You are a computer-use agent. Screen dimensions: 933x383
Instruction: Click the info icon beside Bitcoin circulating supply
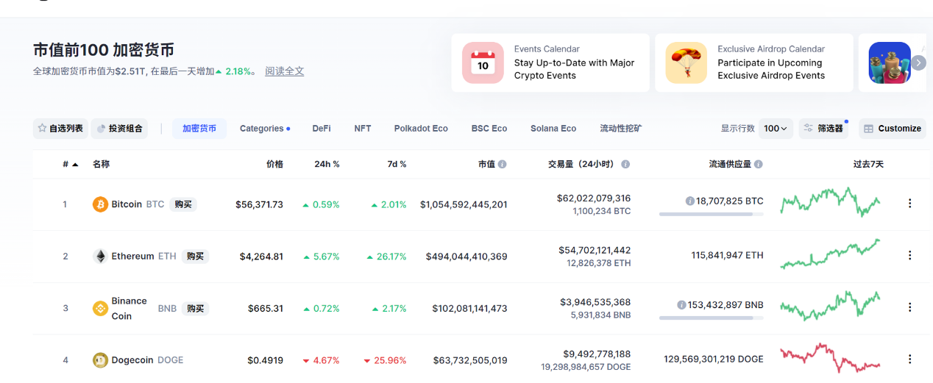pyautogui.click(x=690, y=201)
